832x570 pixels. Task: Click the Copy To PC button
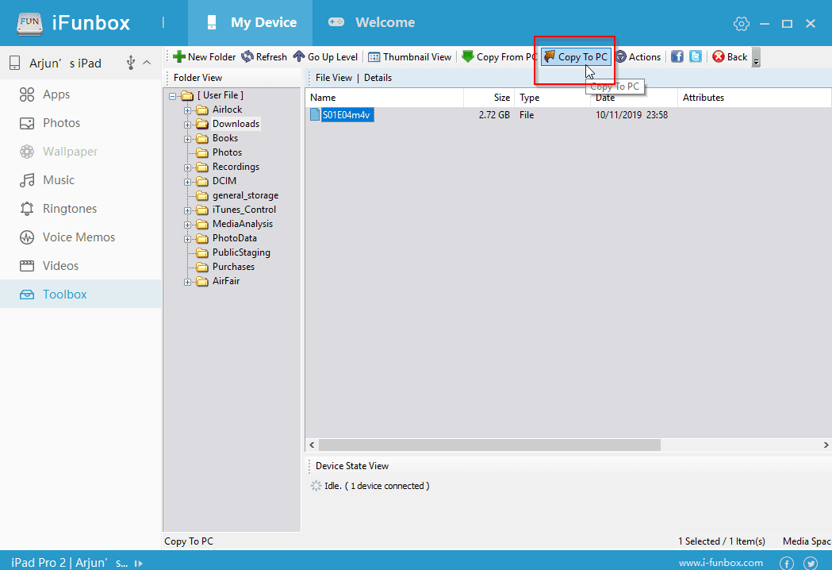[577, 57]
